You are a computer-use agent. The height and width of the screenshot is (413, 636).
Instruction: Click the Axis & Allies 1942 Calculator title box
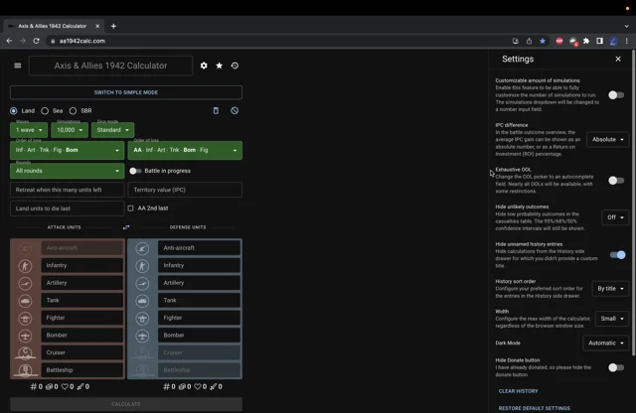click(110, 66)
